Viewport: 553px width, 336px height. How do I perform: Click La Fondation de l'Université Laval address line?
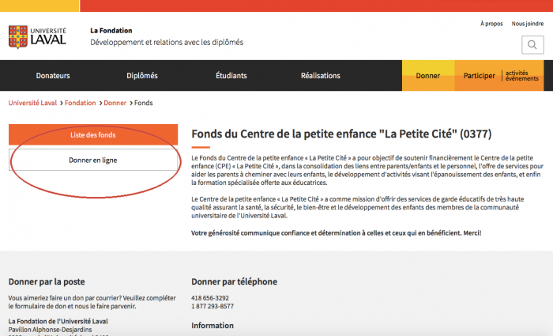point(58,321)
